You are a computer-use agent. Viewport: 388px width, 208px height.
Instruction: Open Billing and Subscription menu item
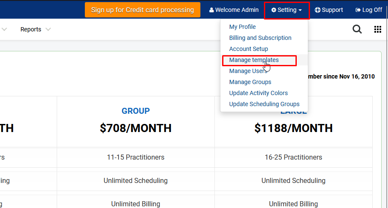(260, 38)
